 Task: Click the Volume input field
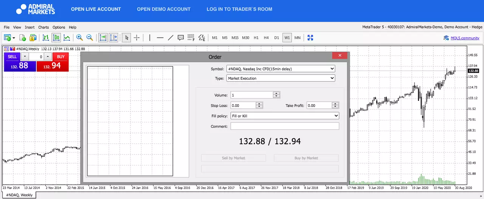[x=252, y=95]
